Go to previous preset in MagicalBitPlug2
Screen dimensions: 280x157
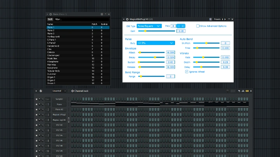coord(222,19)
